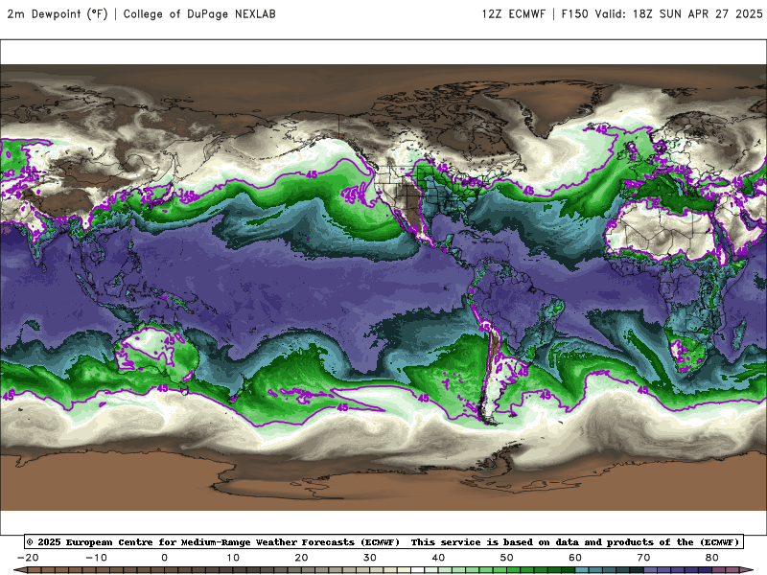Click the "F150 Valid: 18Z SUN APR 27 2025" text
This screenshot has height=575, width=767.
click(x=662, y=14)
